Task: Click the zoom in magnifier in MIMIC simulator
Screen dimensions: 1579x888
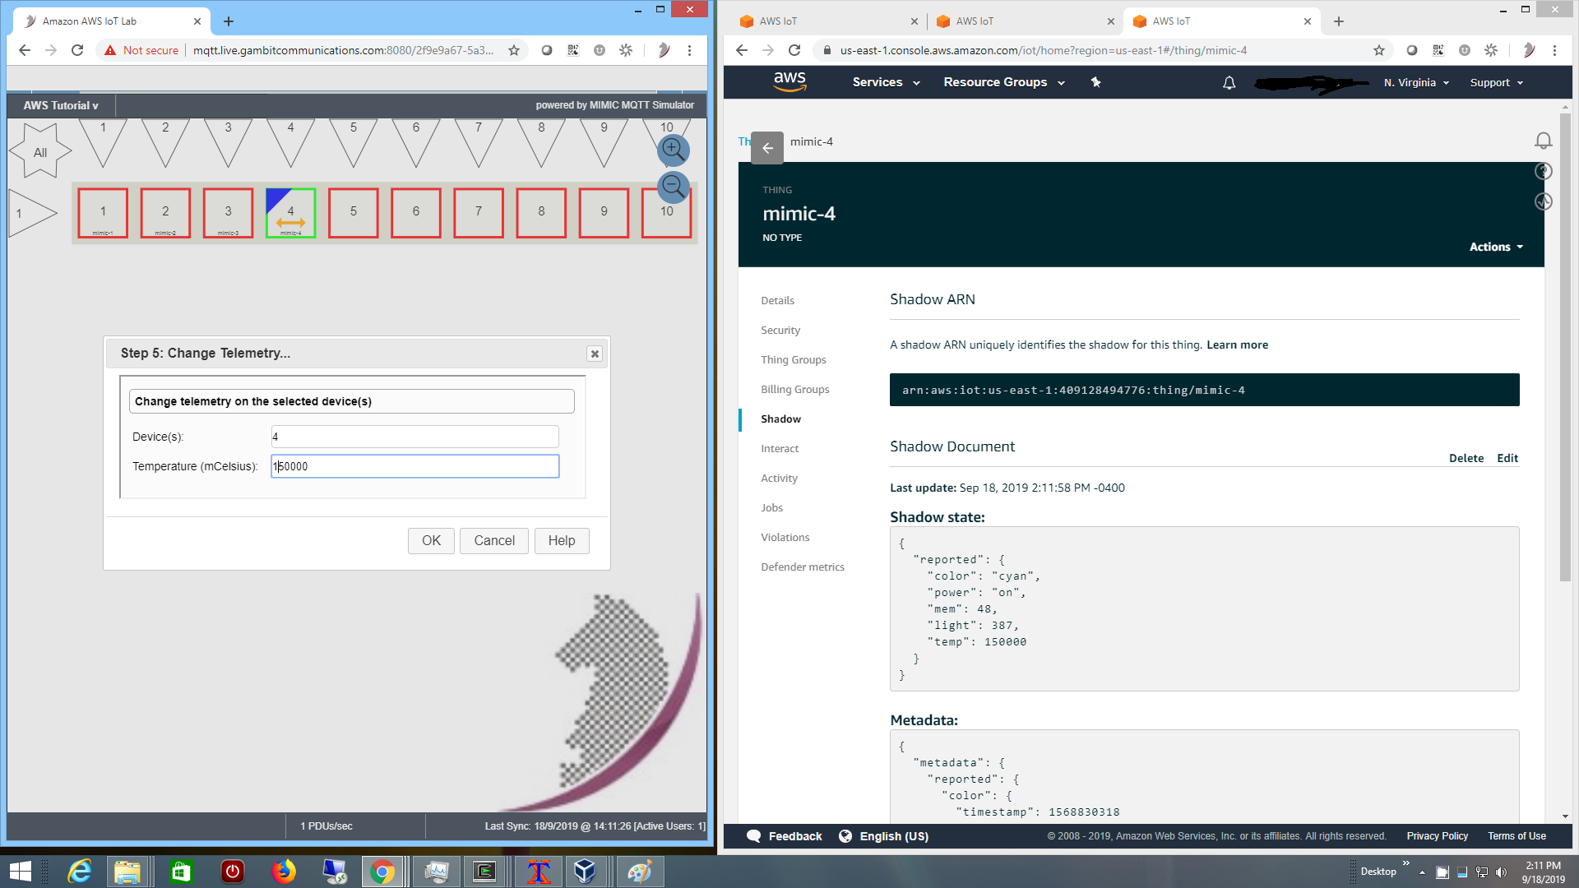Action: click(673, 150)
